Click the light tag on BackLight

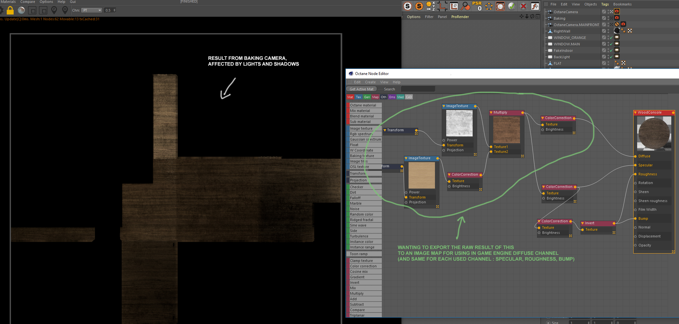coord(617,57)
